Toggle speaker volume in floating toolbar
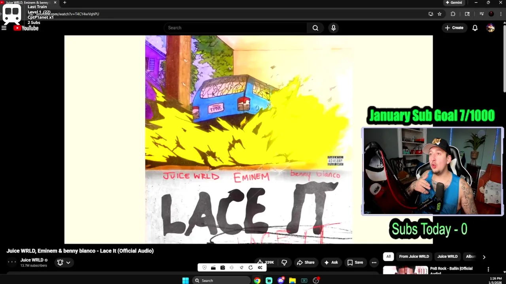This screenshot has height=284, width=506. pos(232,267)
